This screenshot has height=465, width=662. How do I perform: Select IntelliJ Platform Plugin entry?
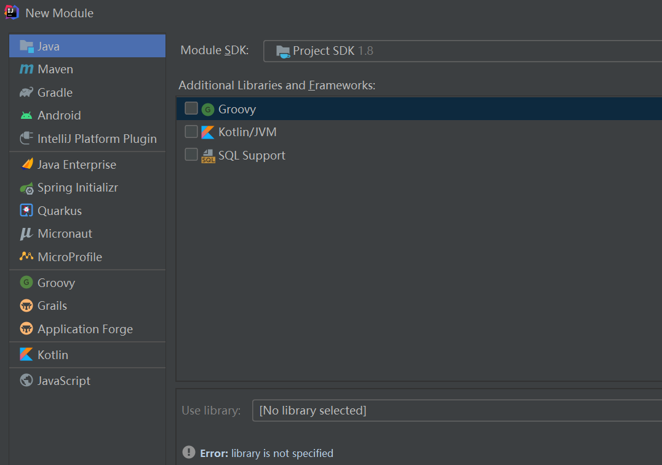tap(87, 138)
